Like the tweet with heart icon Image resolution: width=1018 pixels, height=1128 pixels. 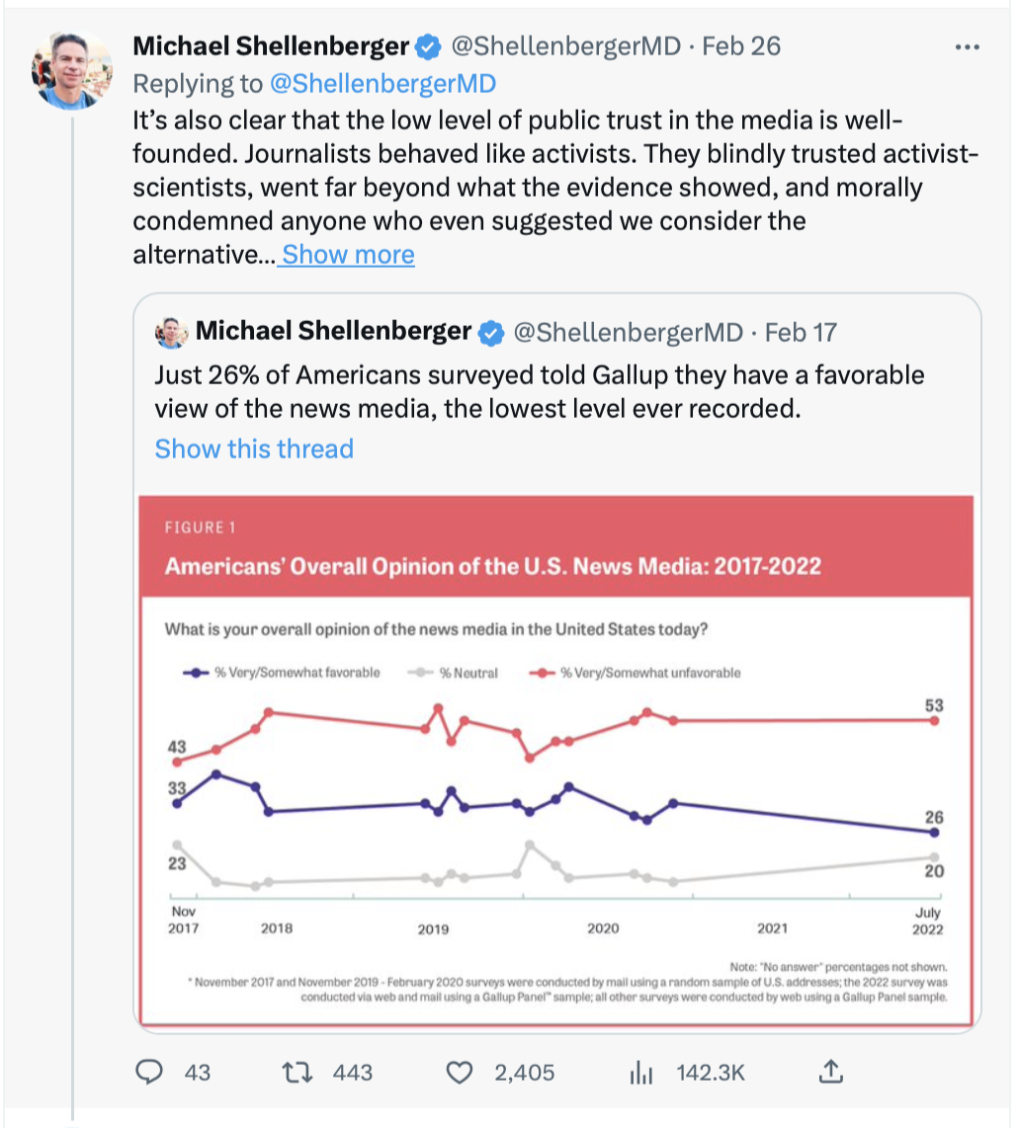point(460,1073)
